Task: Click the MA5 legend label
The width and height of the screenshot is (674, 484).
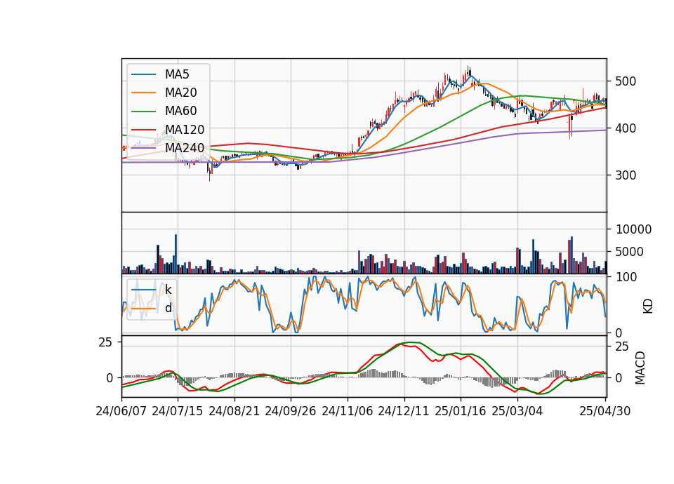Action: click(x=177, y=74)
